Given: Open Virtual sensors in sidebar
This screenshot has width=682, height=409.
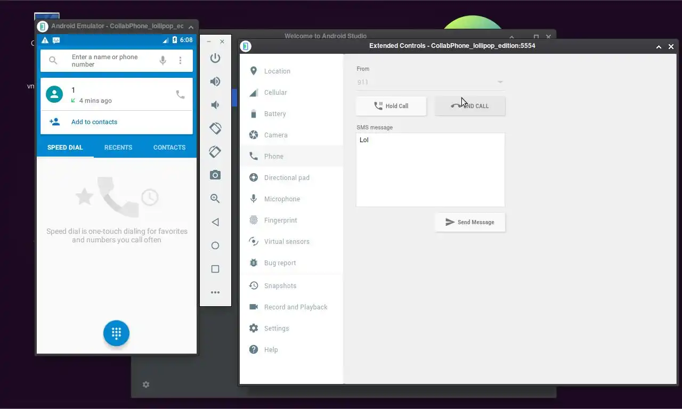Looking at the screenshot, I should (x=291, y=241).
